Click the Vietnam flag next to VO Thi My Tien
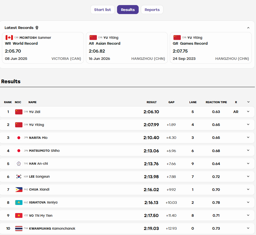The image size is (256, 235). pyautogui.click(x=19, y=215)
